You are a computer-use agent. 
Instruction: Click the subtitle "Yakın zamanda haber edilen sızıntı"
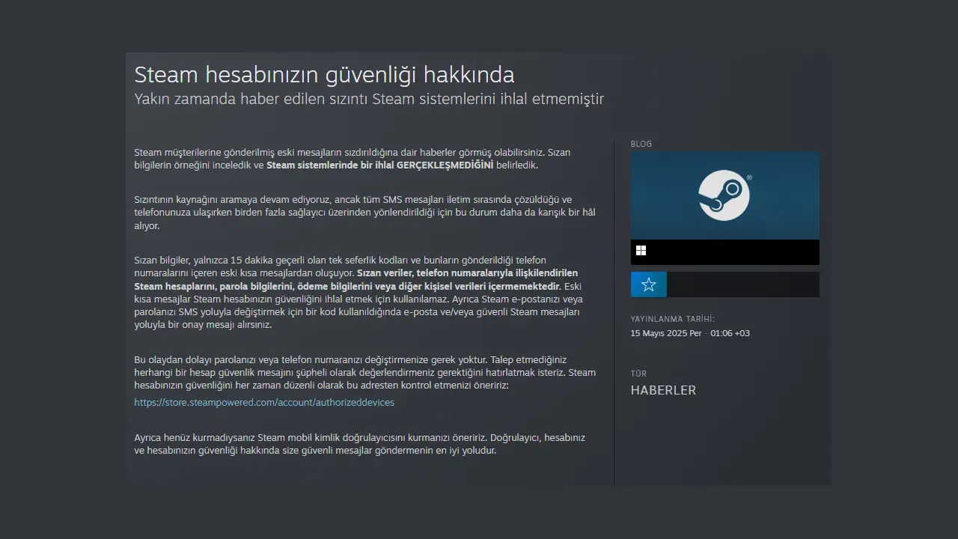tap(251, 99)
